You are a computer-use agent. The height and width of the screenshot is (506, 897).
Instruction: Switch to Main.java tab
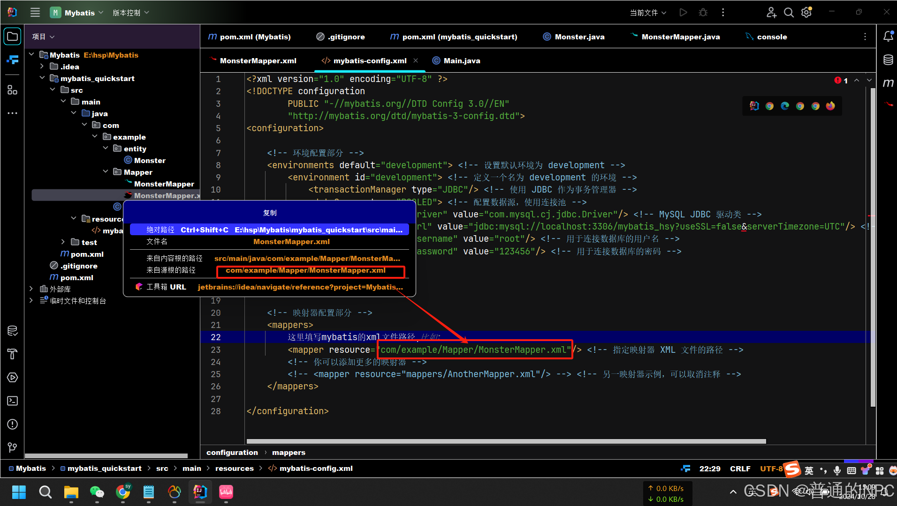coord(456,60)
